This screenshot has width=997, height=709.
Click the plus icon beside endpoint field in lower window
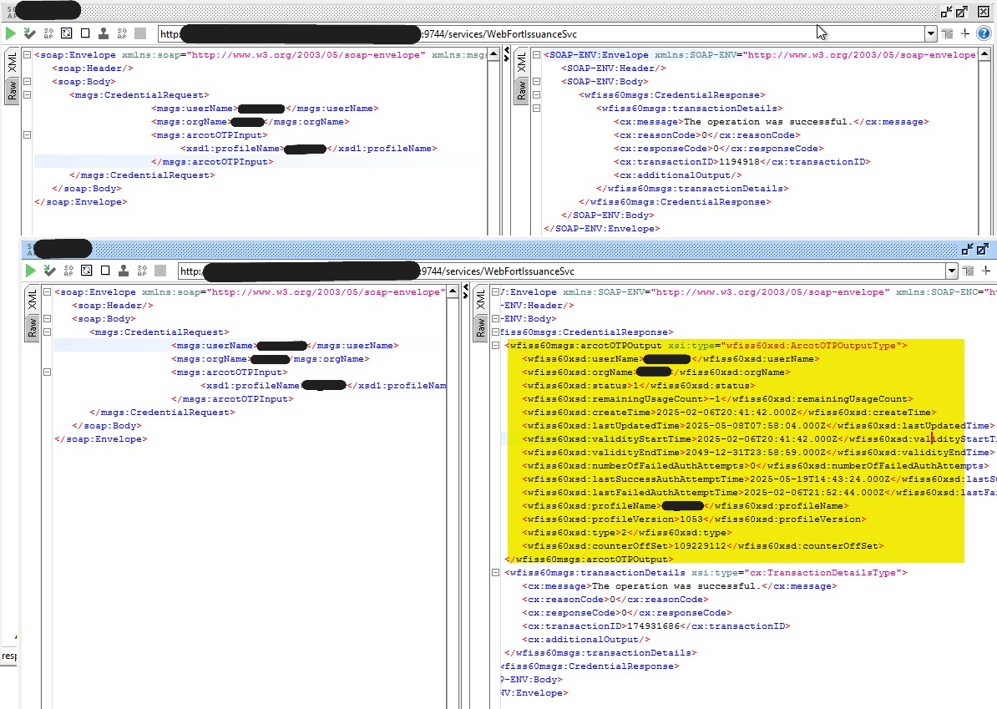986,271
